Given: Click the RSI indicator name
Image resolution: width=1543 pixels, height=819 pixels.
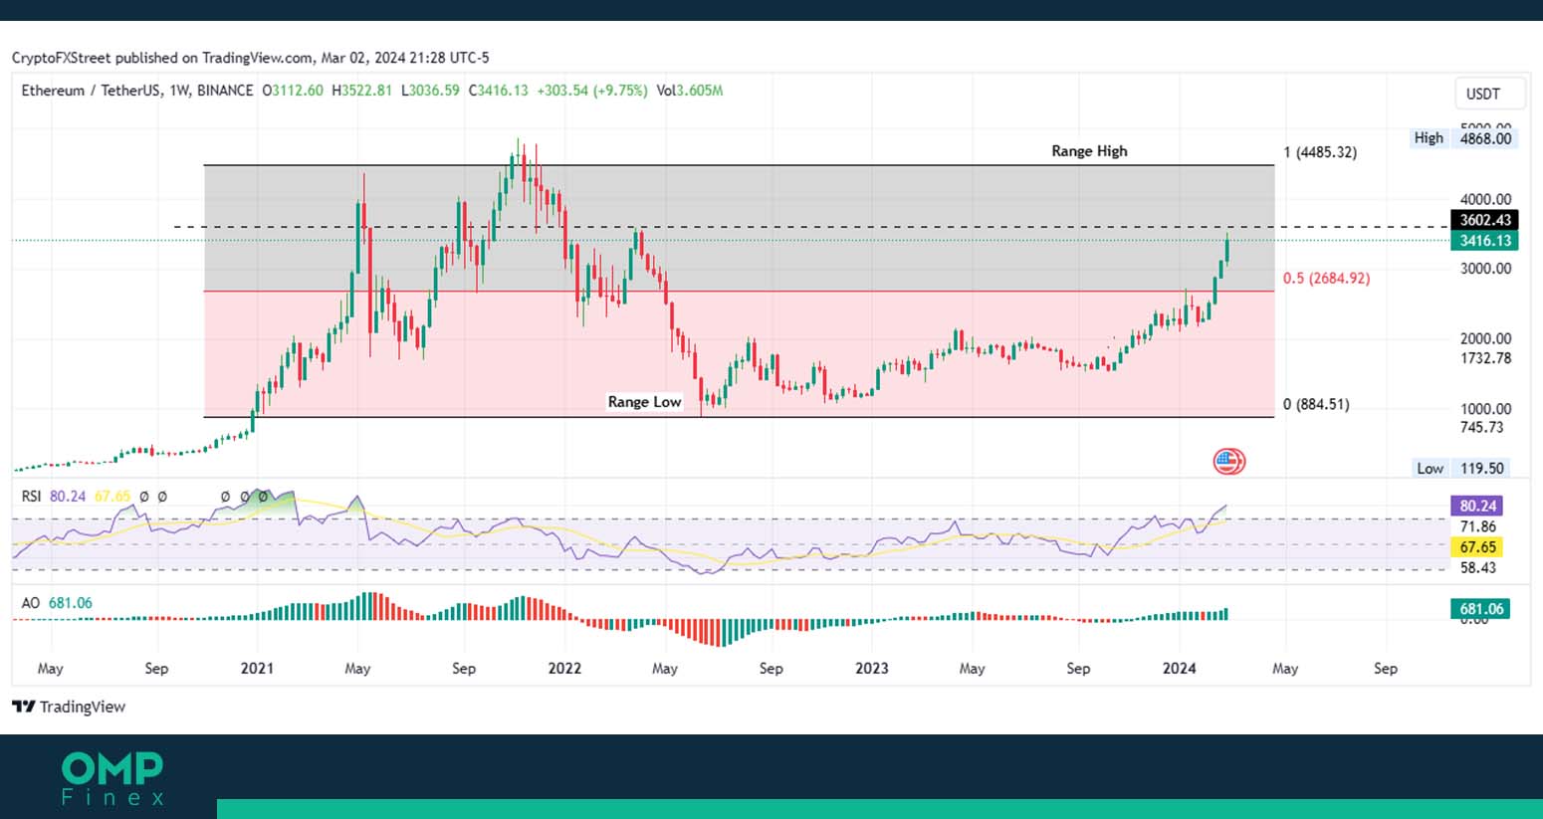Looking at the screenshot, I should click(x=32, y=496).
